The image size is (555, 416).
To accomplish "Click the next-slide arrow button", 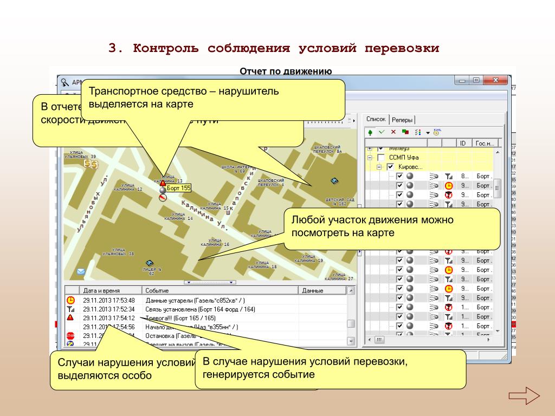I will point(524,395).
